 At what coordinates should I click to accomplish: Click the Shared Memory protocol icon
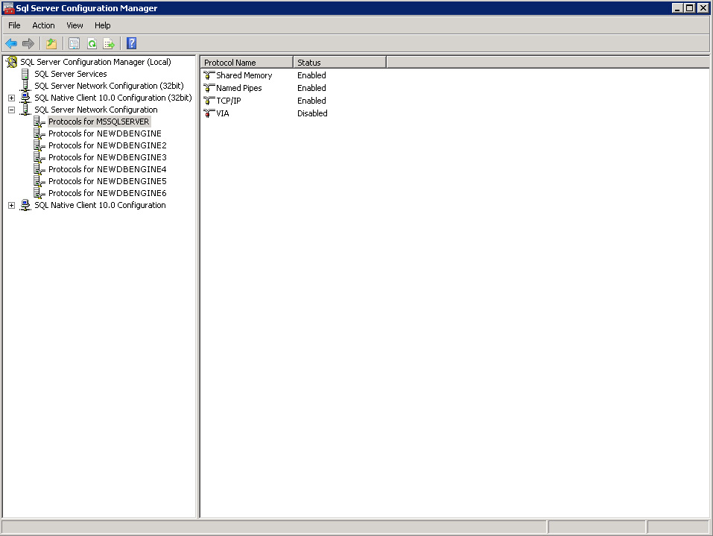(209, 75)
